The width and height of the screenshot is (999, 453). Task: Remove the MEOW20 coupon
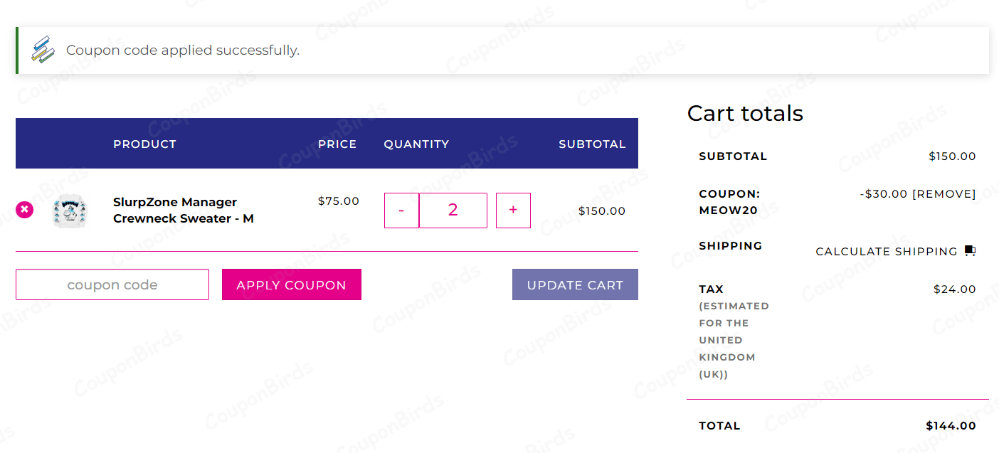944,193
